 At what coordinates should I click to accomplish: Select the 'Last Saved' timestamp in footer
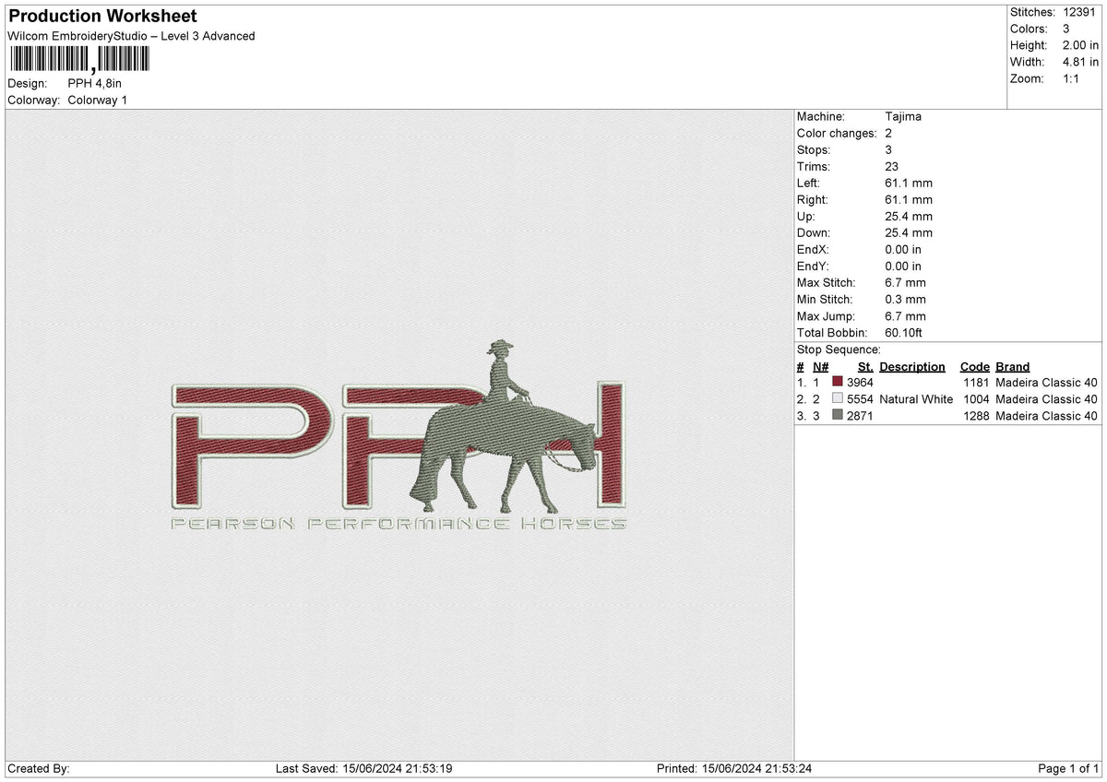(363, 769)
